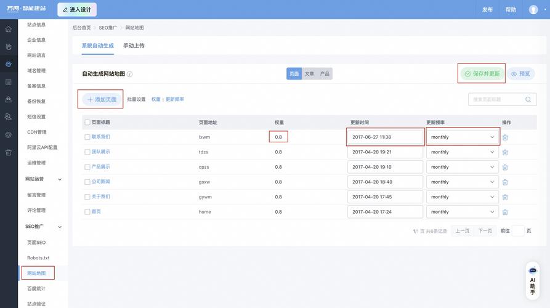Collapse the 网站运营 section in the sidebar
The image size is (550, 308).
pyautogui.click(x=60, y=179)
